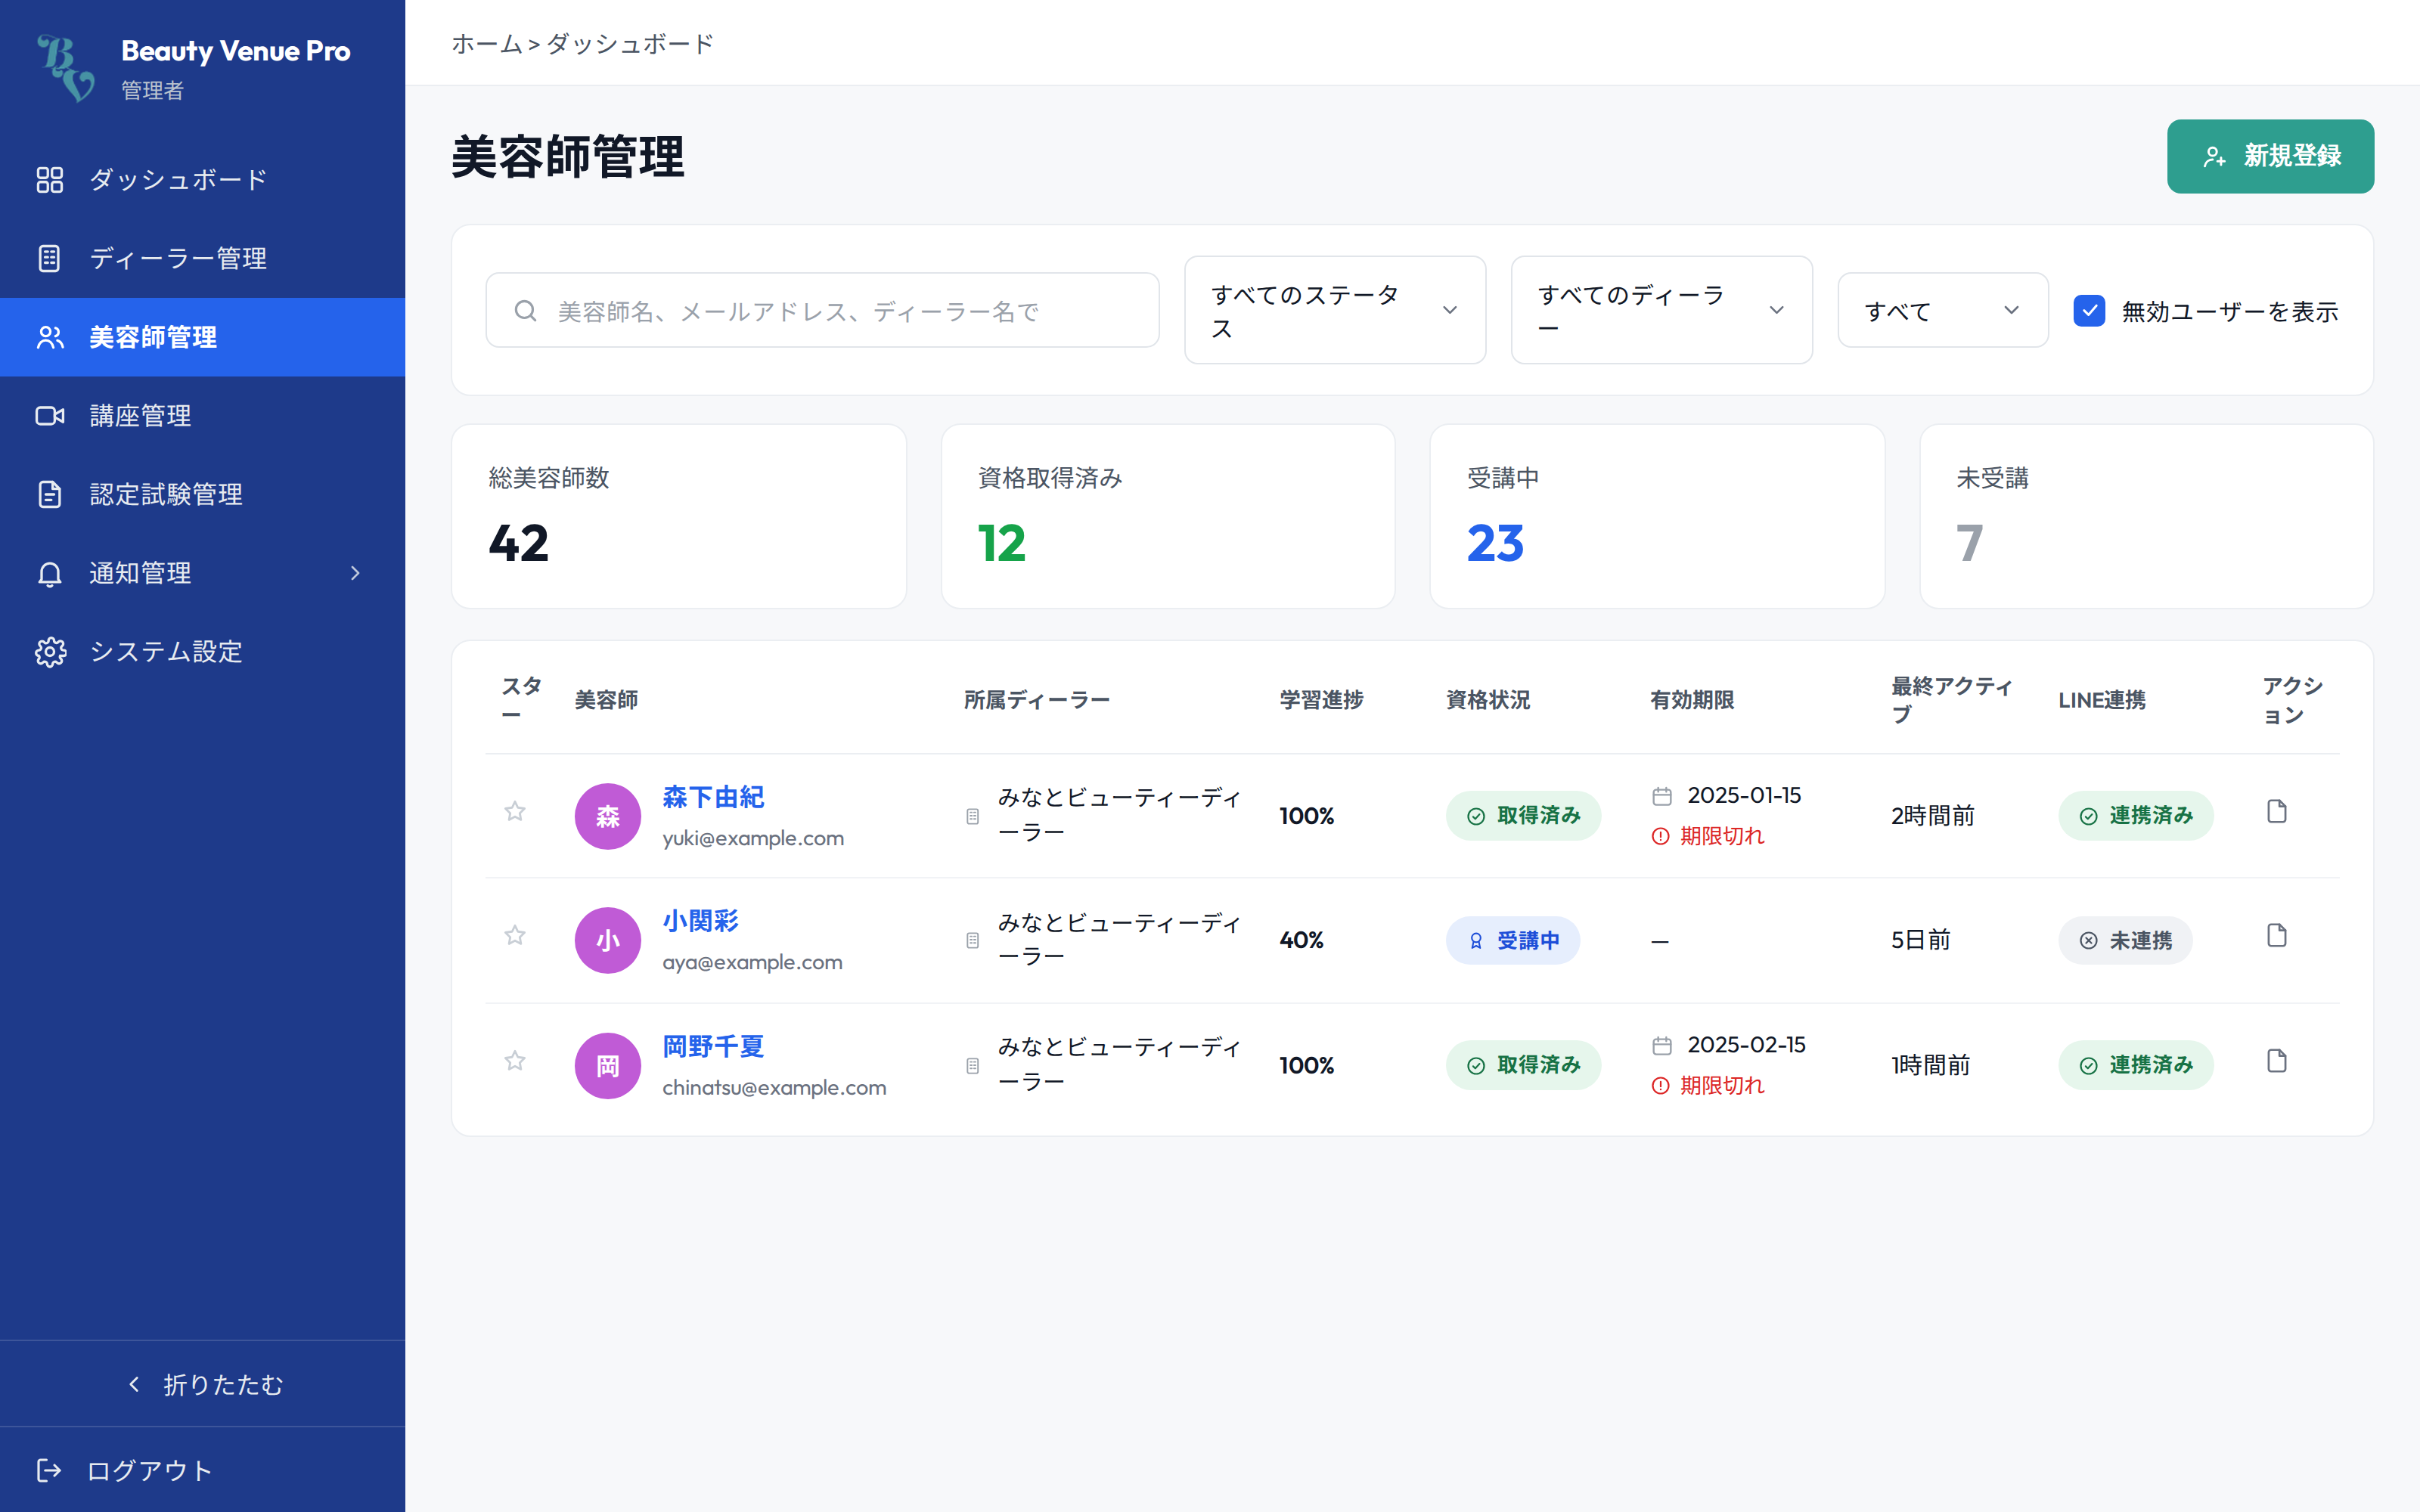Click the 森 purple avatar
Image resolution: width=2420 pixels, height=1512 pixels.
[608, 816]
